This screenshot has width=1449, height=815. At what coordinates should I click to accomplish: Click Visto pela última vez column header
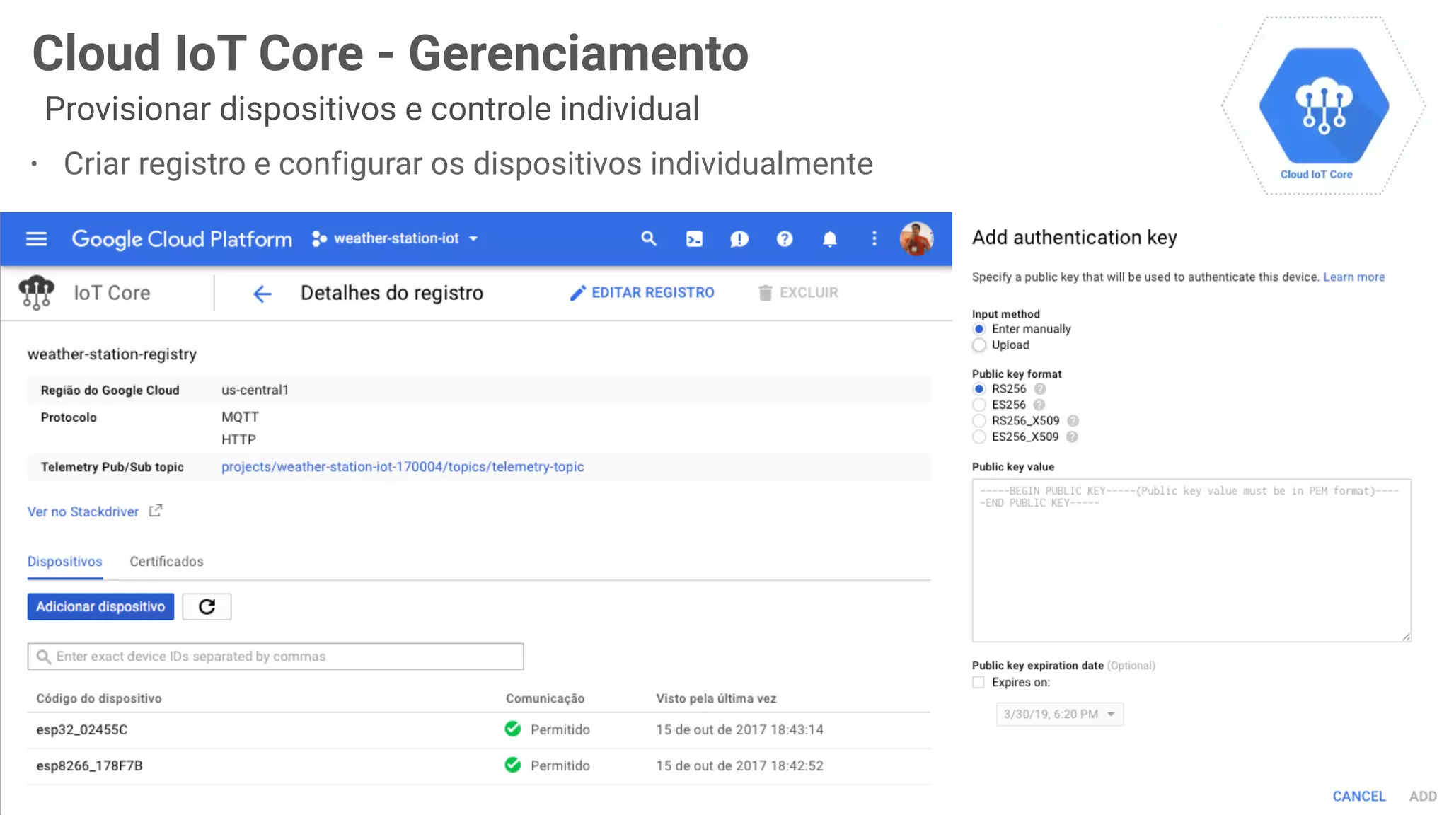coord(716,698)
